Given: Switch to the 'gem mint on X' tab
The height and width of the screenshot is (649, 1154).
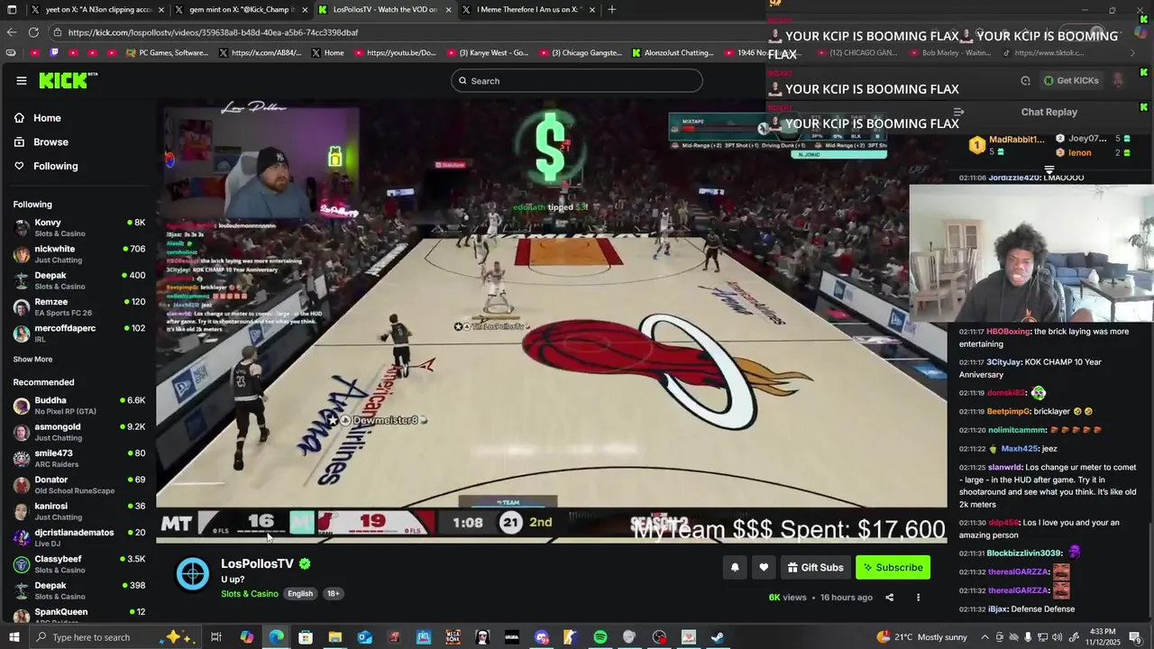Looking at the screenshot, I should tap(241, 10).
